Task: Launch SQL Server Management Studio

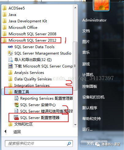Action: (x=43, y=53)
